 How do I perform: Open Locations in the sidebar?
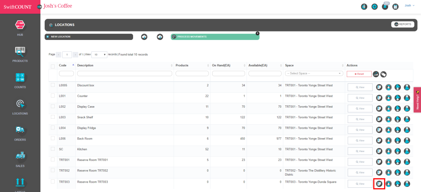[x=20, y=107]
